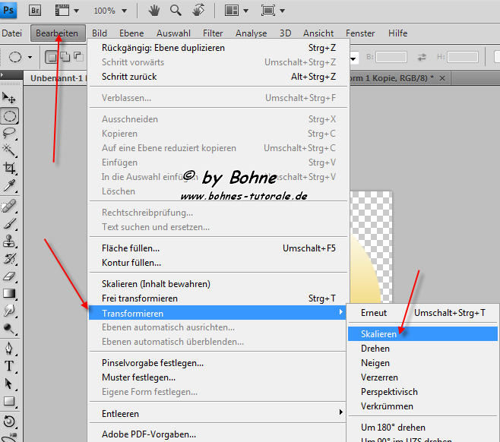
Task: Open the Filter menu
Action: [213, 33]
